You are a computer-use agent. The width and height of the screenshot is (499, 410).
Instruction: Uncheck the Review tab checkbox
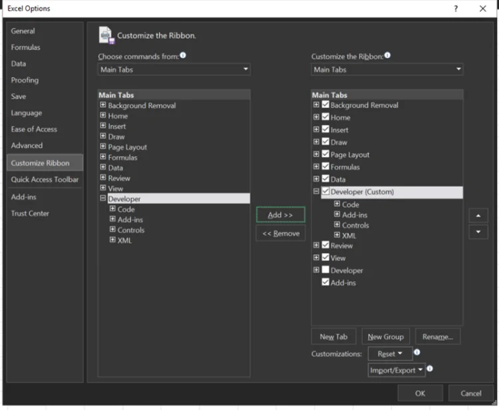[325, 245]
